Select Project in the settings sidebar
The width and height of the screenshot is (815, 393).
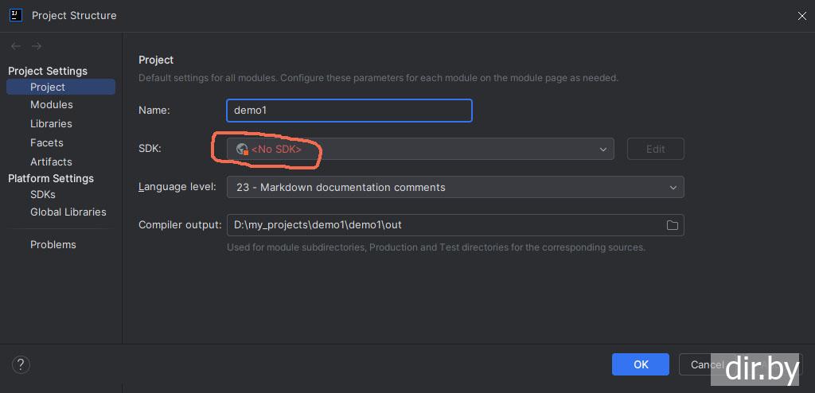[48, 87]
